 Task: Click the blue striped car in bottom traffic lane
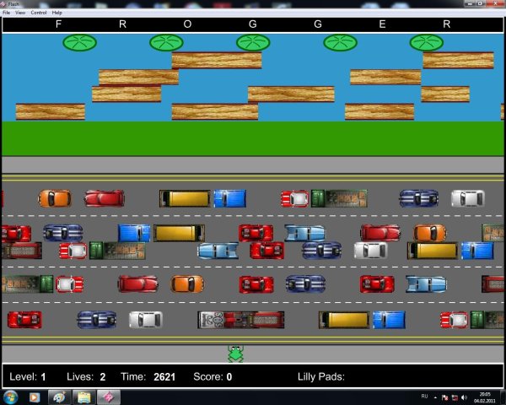coord(97,320)
